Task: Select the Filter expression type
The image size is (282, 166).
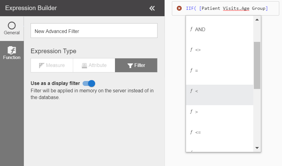Action: point(136,65)
